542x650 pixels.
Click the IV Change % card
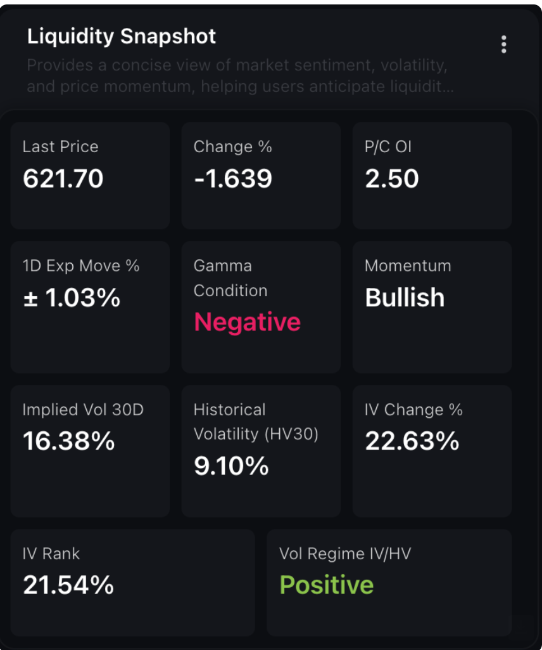[432, 451]
